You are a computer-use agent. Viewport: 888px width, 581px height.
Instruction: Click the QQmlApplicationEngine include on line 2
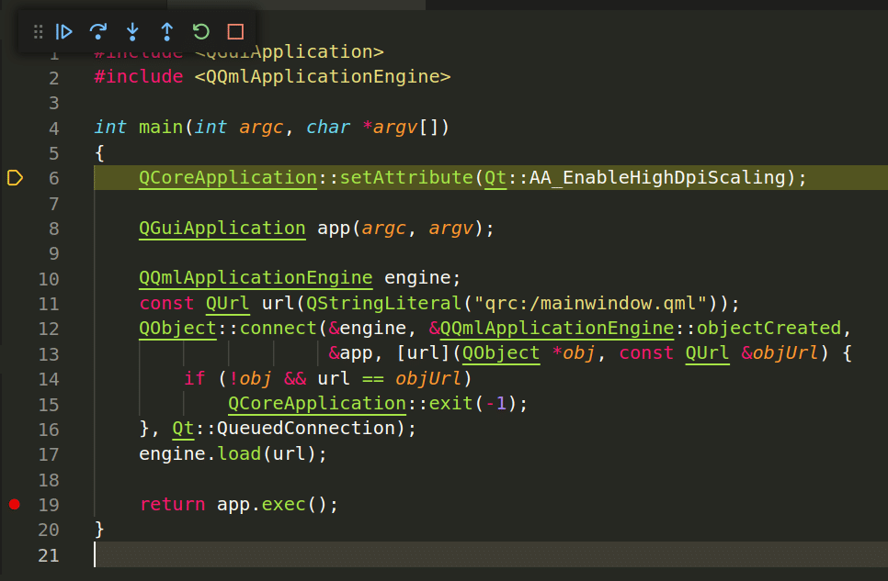point(322,77)
